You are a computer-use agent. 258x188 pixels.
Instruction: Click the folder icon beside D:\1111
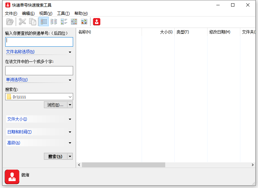[x=9, y=97]
